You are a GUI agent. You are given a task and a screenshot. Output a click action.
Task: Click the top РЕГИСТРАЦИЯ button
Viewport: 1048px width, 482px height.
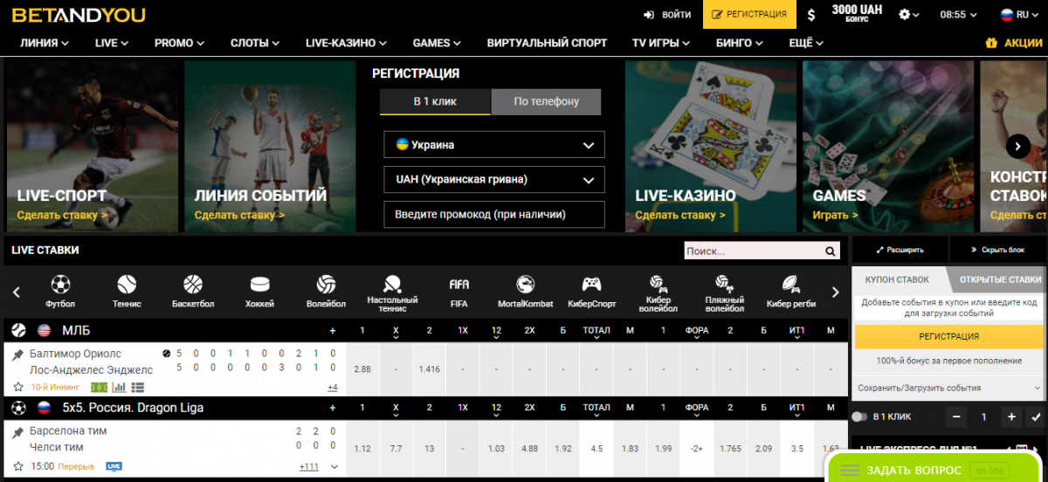point(749,15)
